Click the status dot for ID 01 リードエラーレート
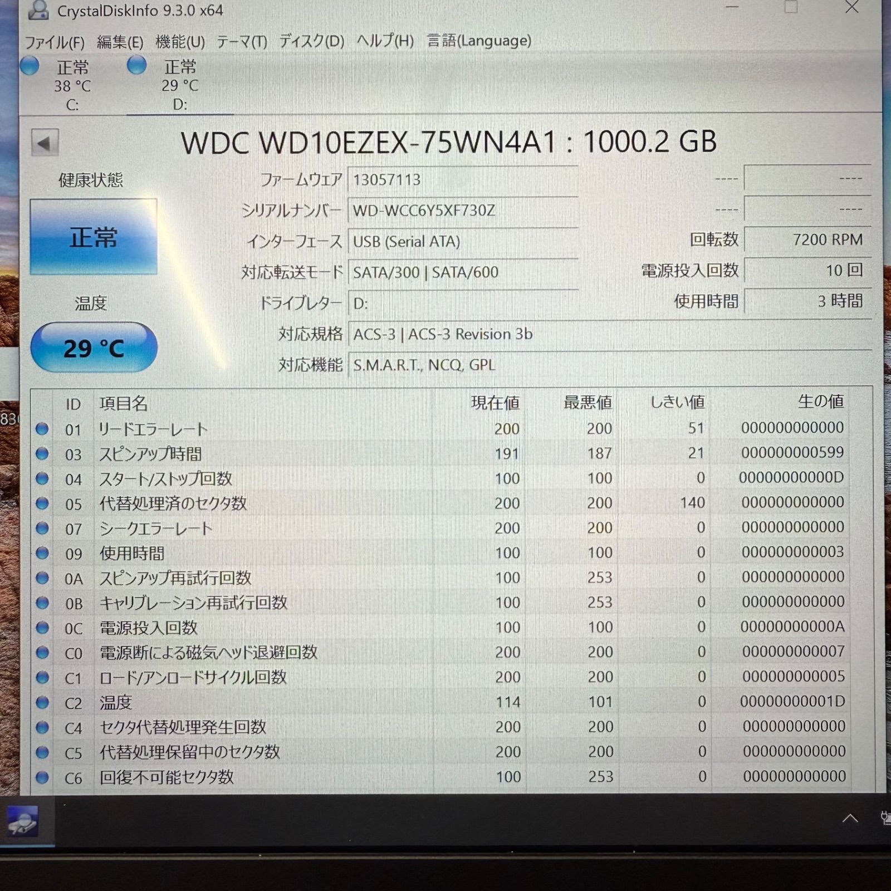The width and height of the screenshot is (891, 891). tap(42, 429)
